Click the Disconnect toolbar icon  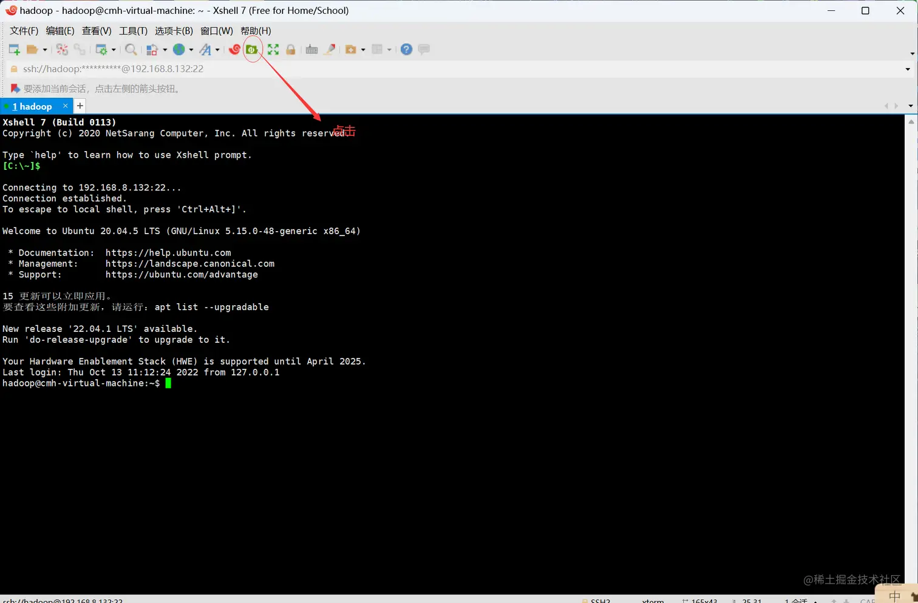coord(62,50)
